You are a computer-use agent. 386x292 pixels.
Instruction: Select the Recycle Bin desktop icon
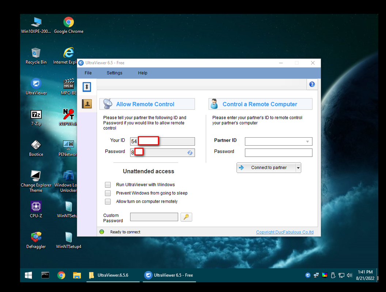36,56
